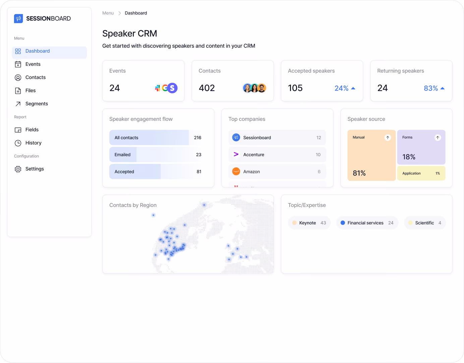Screen dimensions: 464x363
Task: Click the purple Forms 18% source tile
Action: click(x=421, y=147)
